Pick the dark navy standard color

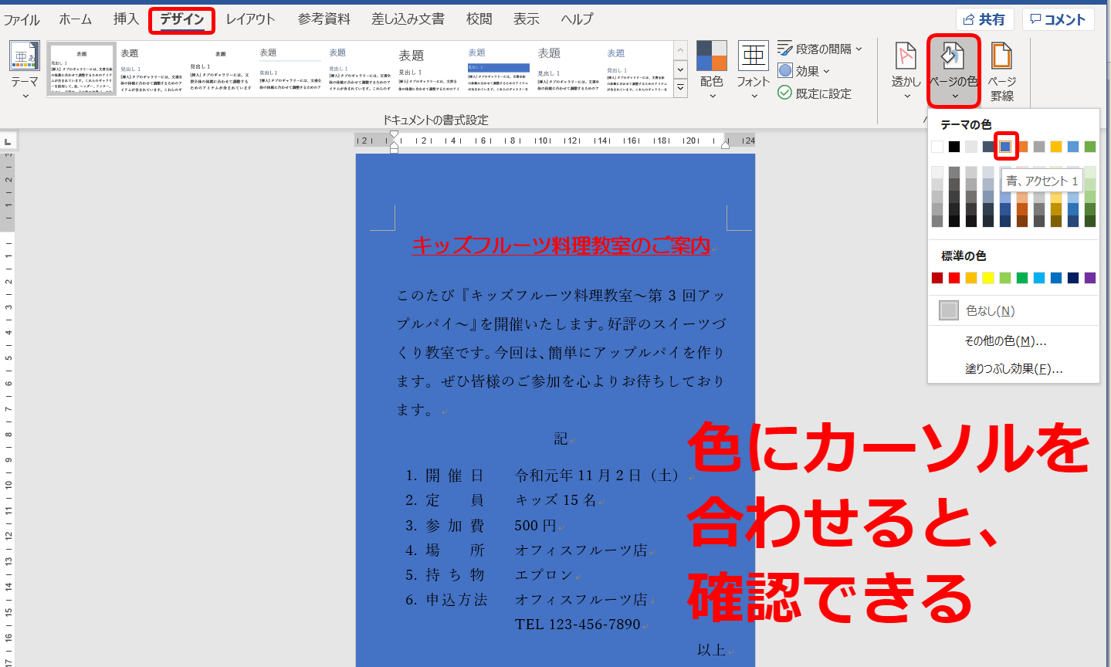click(x=1073, y=278)
